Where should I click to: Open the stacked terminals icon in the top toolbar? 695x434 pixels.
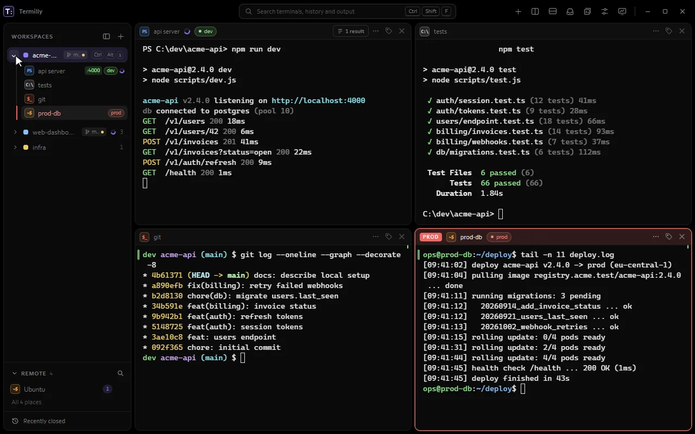click(x=587, y=11)
